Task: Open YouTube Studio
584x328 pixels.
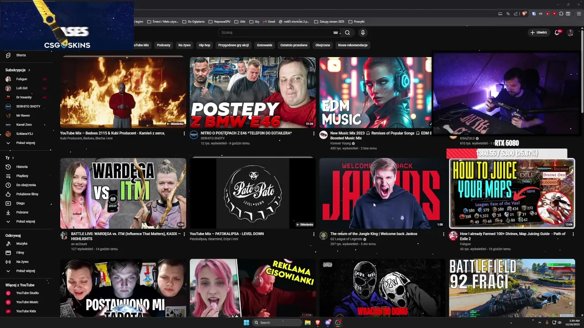Action: [27, 293]
